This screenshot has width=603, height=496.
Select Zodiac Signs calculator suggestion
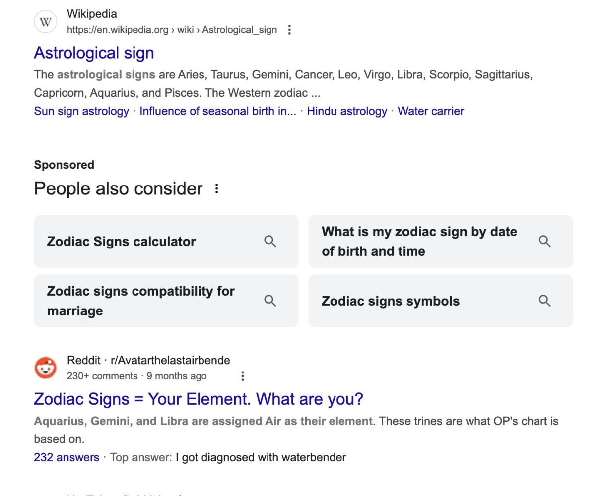coord(166,242)
